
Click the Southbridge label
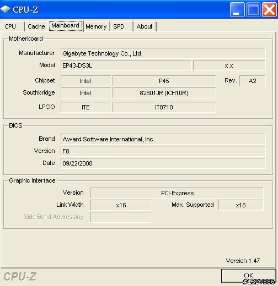tap(39, 92)
